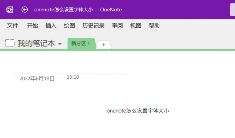235x138 pixels.
Task: Click the search box in title bar
Action: coord(233,10)
